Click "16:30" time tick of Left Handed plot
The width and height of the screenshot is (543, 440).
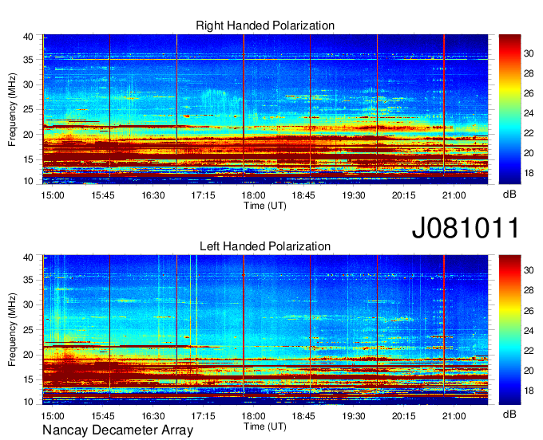click(x=153, y=416)
